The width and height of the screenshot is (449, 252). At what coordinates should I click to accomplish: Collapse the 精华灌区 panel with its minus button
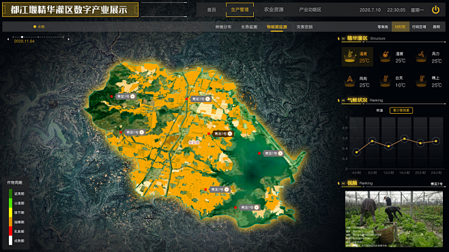343,38
